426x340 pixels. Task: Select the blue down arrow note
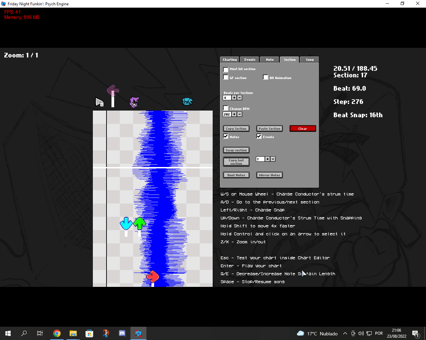(x=126, y=223)
